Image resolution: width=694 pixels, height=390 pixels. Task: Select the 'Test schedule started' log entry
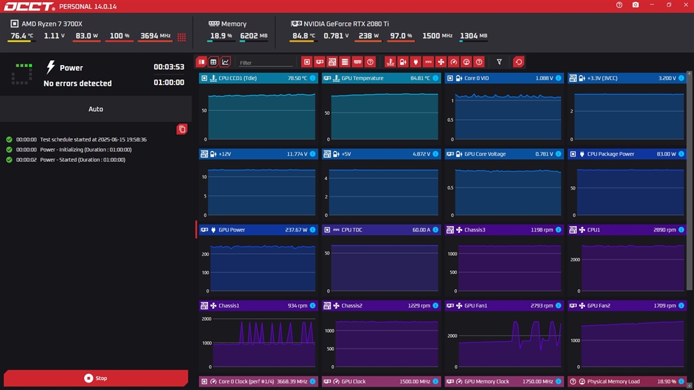[x=76, y=139]
